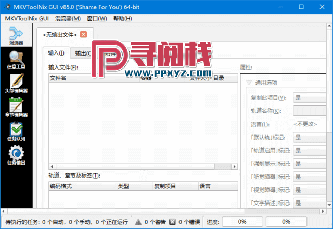
Task: Click the app icon in the title bar
Action: pos(8,7)
